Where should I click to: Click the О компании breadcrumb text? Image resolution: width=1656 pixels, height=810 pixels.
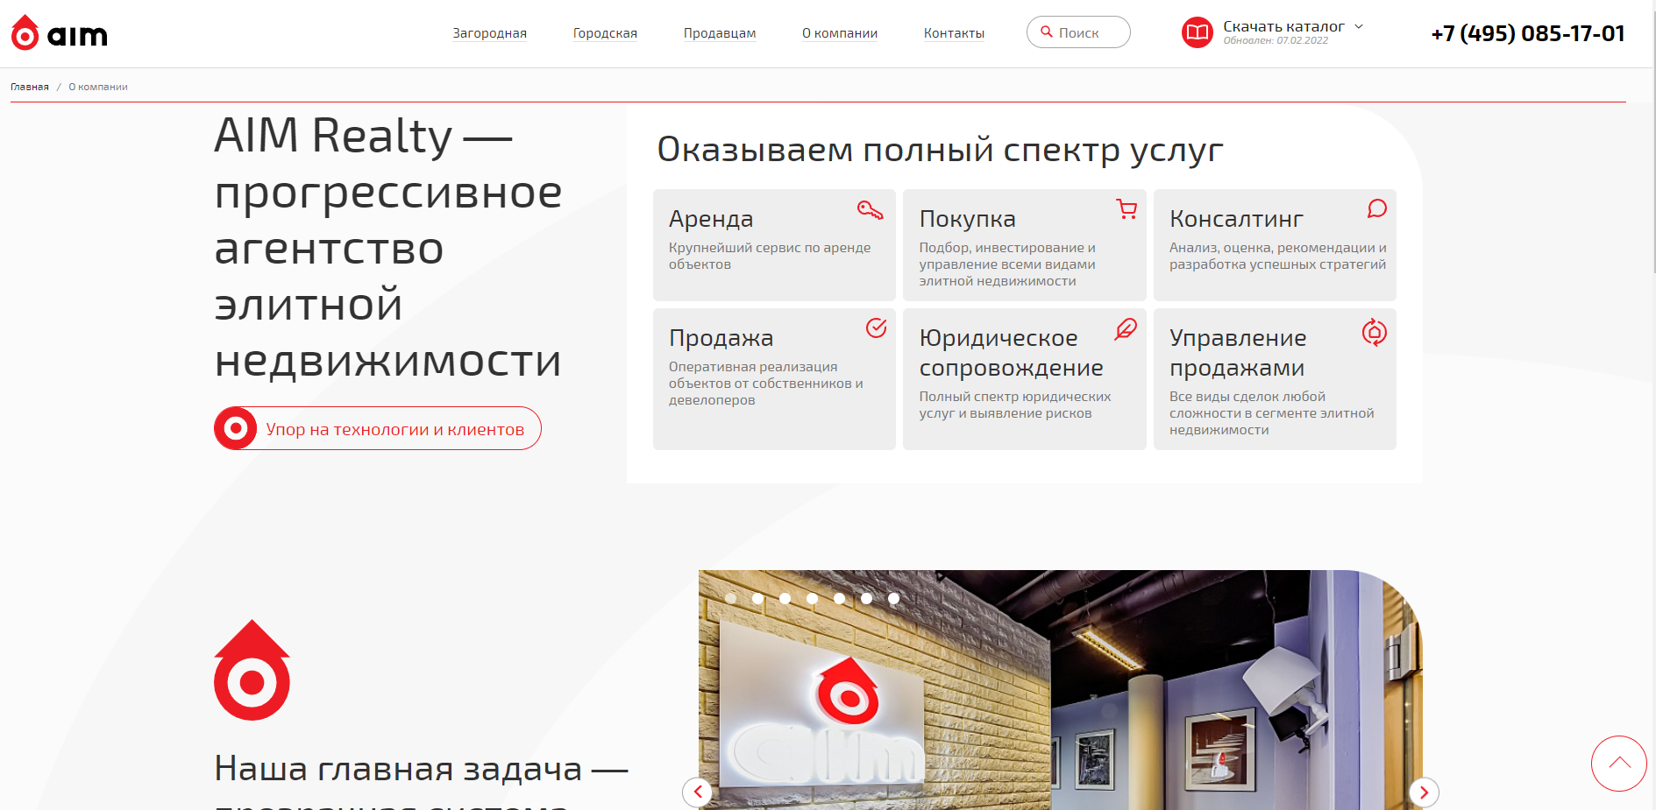tap(98, 87)
